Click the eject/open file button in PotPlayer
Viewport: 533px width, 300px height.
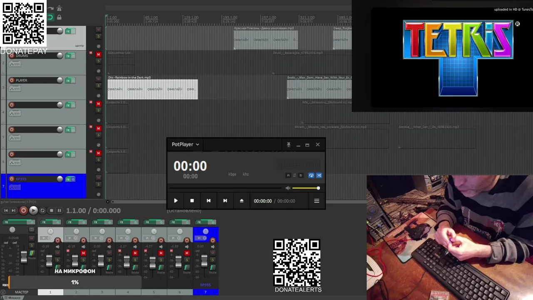(x=242, y=201)
